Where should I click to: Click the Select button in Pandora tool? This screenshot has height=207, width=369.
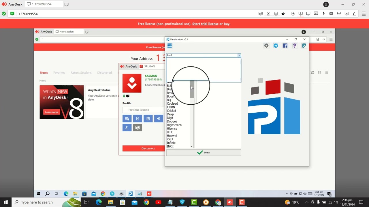click(x=204, y=153)
